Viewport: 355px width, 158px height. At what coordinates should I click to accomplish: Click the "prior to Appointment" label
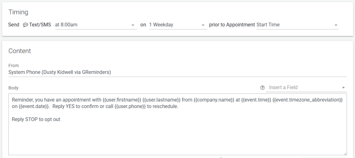pyautogui.click(x=232, y=25)
